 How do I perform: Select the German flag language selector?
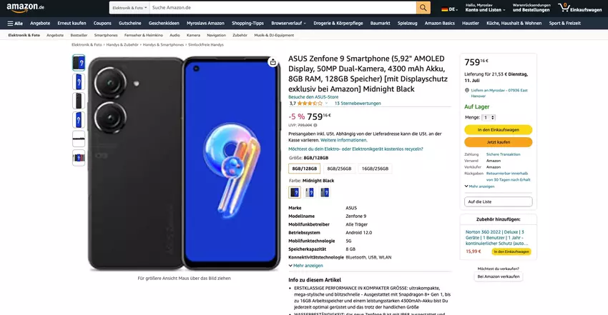coord(449,9)
